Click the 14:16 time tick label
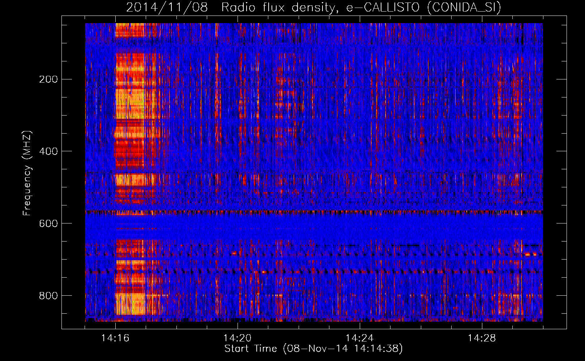The image size is (585, 361). click(x=115, y=338)
